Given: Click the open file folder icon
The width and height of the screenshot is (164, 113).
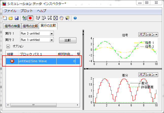Looking at the screenshot, I should tap(11, 18).
